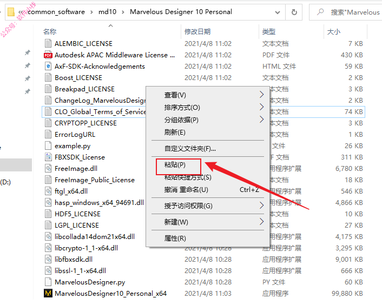Click the 99,880 KB size cell

point(347,294)
